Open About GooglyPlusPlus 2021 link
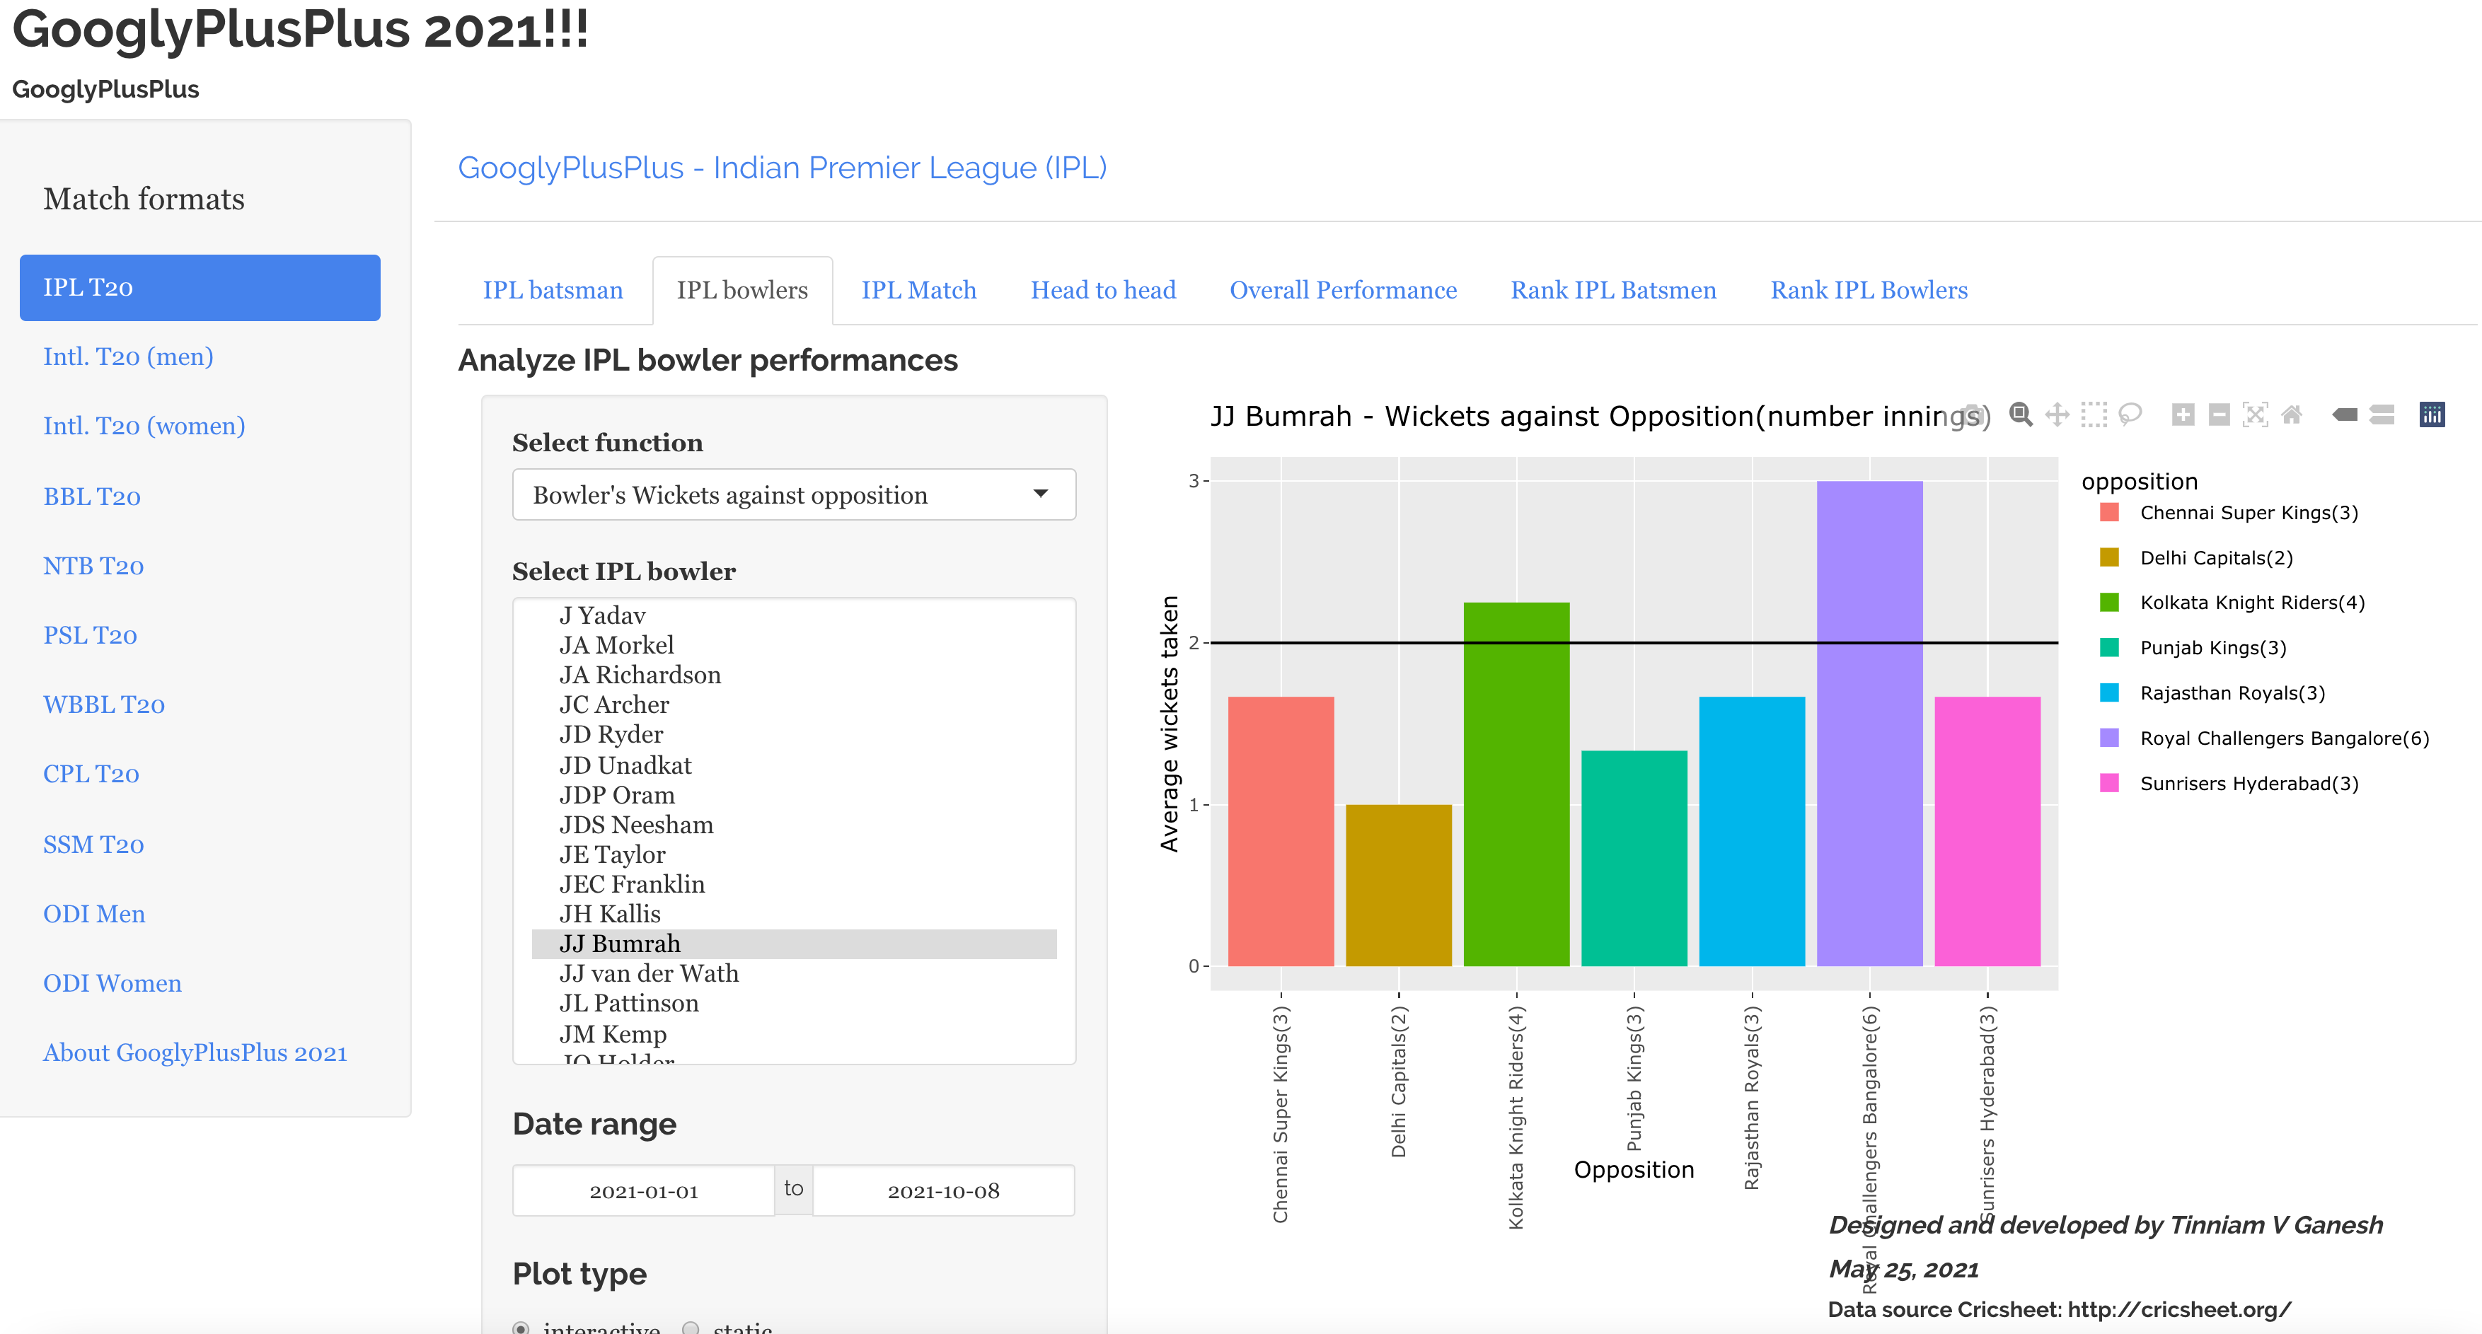 195,1052
